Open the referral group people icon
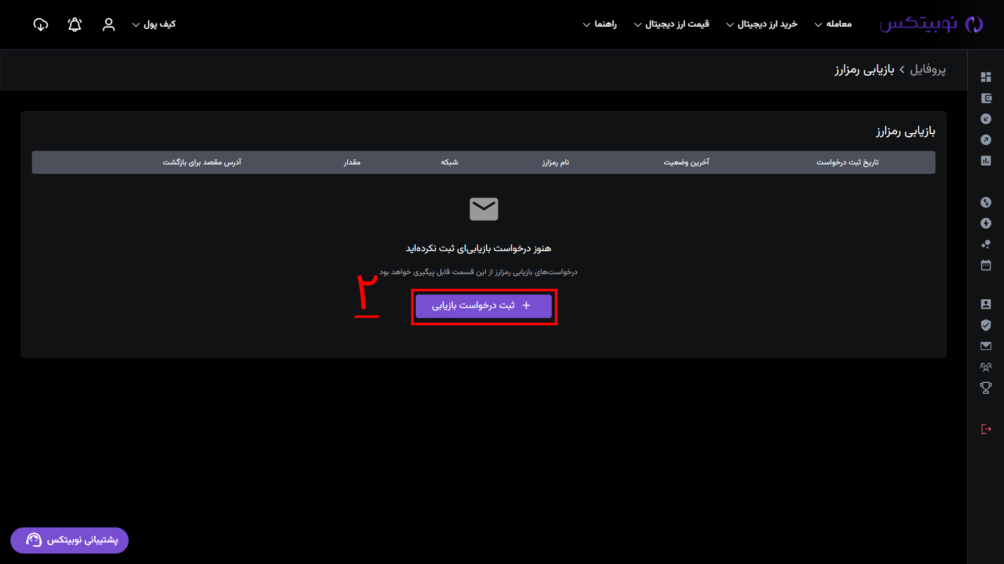This screenshot has width=1004, height=564. tap(986, 367)
